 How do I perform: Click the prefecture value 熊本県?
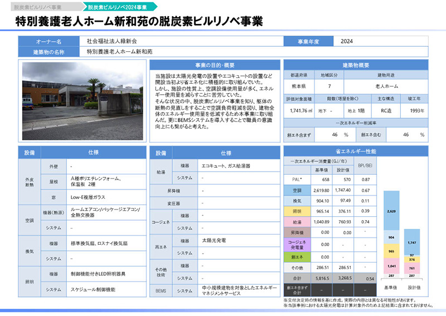299,86
